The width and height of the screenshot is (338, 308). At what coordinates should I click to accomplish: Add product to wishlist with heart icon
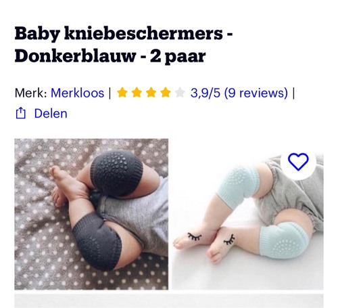298,162
